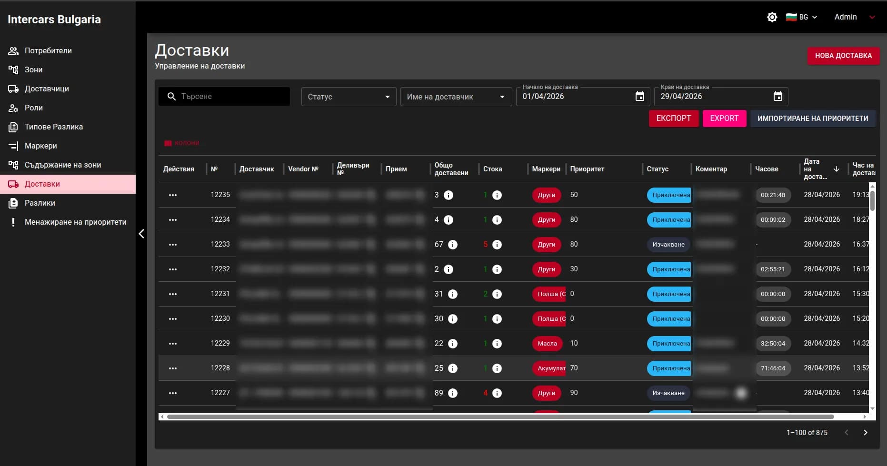Open Доставчици sidebar item
The height and width of the screenshot is (466, 887).
coord(68,89)
